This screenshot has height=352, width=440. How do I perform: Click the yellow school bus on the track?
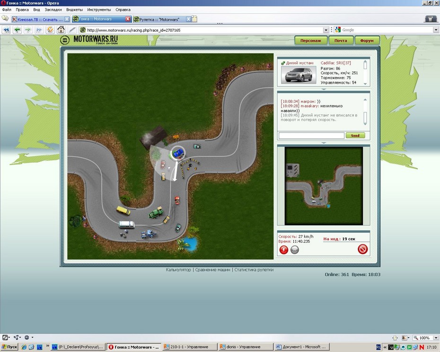[123, 211]
